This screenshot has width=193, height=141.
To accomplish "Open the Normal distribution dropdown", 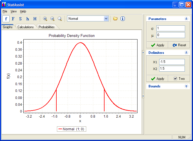I will pyautogui.click(x=106, y=19).
